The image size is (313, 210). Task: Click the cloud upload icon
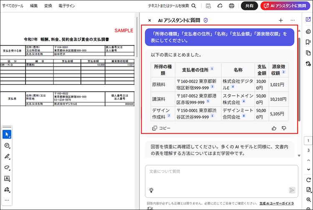click(220, 6)
